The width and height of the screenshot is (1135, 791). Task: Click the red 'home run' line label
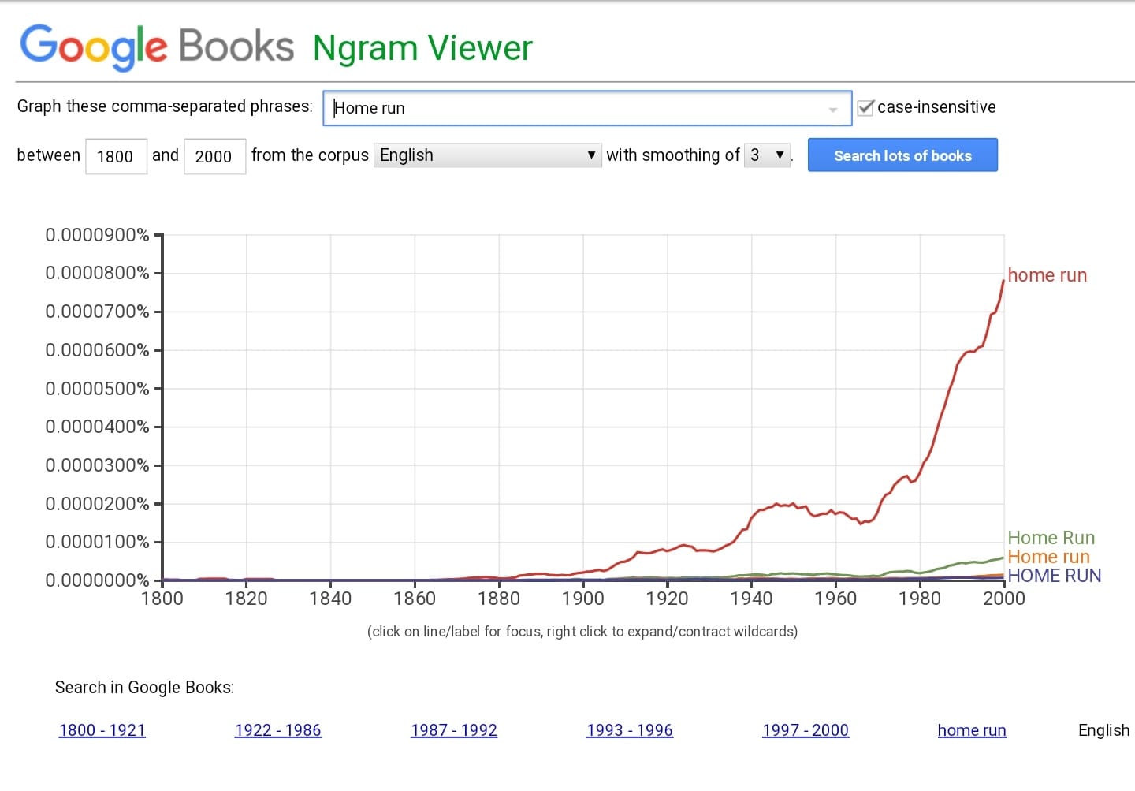(x=1047, y=275)
